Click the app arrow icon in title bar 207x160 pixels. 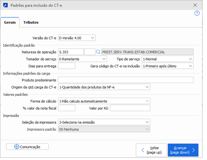5,5
